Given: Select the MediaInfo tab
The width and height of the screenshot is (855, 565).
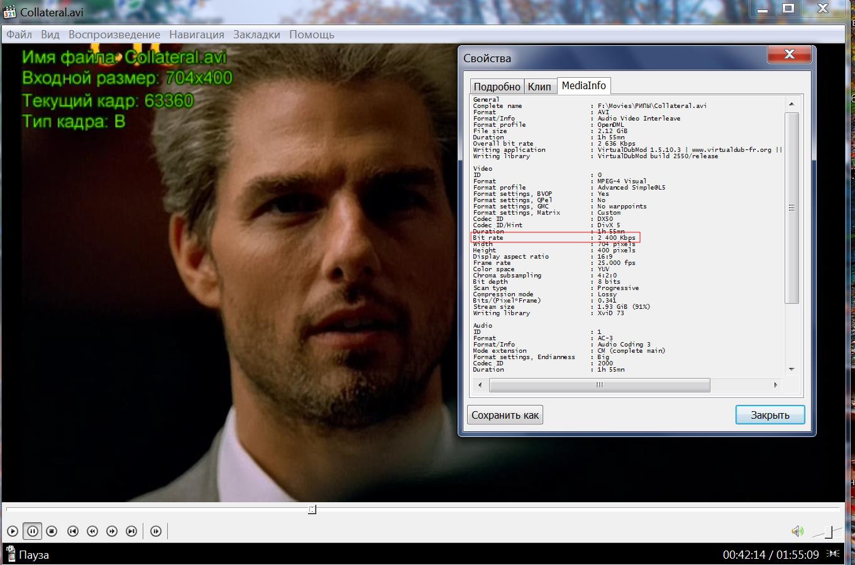Looking at the screenshot, I should tap(584, 85).
